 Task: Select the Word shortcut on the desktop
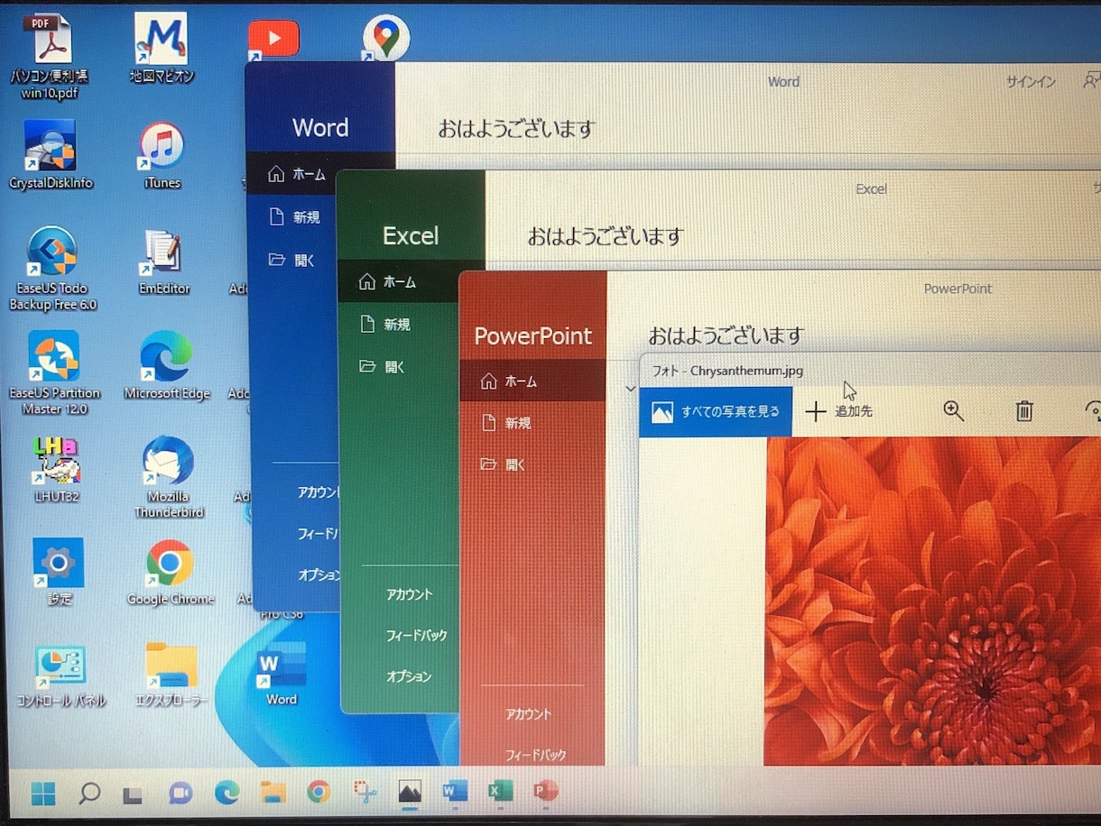(282, 674)
